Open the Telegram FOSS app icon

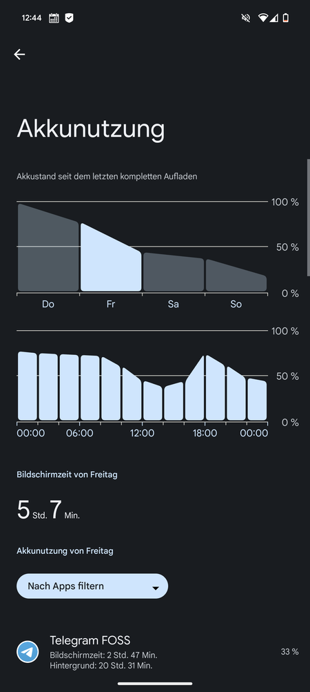pyautogui.click(x=28, y=652)
